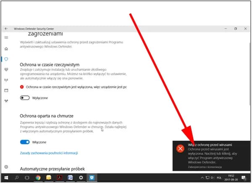The width and height of the screenshot is (252, 183).
Task: Click the red X icon in notification
Action: tap(180, 149)
